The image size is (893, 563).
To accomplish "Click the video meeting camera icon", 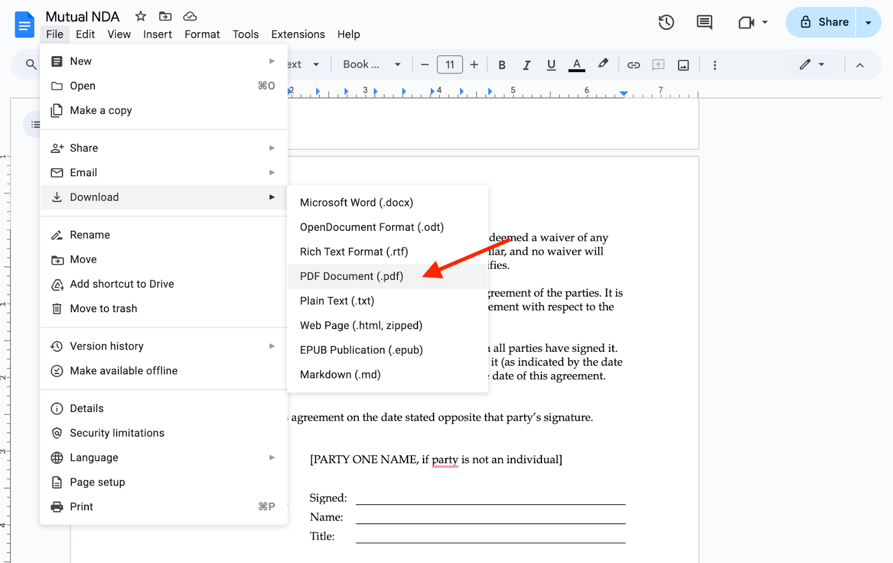I will [746, 22].
